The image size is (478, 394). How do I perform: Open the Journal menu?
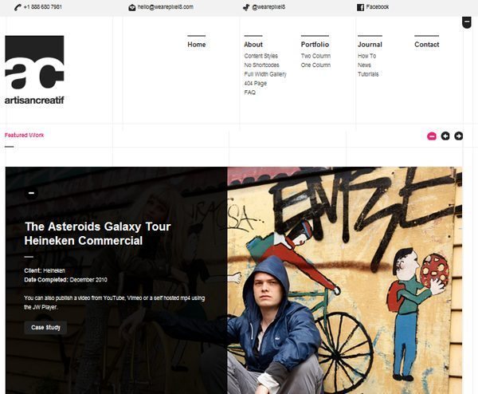370,45
